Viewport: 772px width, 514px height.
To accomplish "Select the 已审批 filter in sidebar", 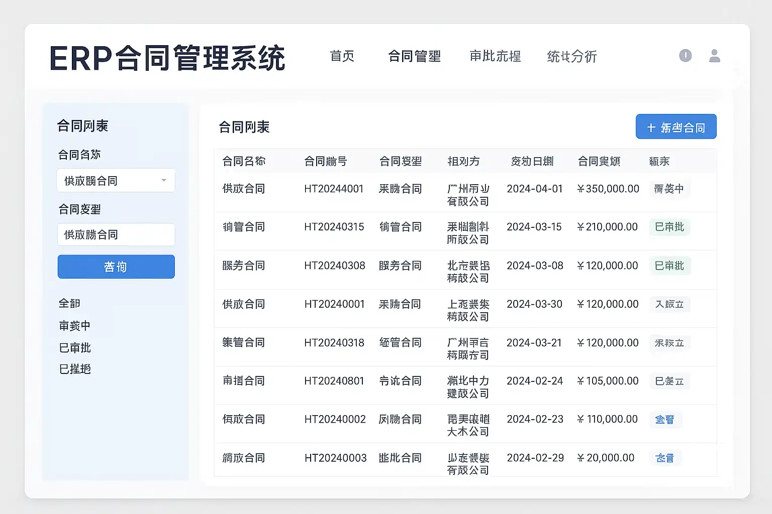I will [75, 348].
